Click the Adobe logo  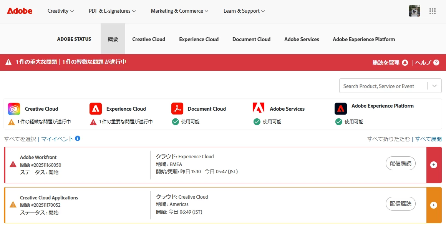coord(20,11)
